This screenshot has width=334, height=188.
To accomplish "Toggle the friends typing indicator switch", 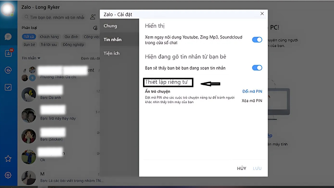I will (257, 68).
